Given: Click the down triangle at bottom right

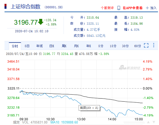Looking at the screenshot, I should tap(154, 122).
